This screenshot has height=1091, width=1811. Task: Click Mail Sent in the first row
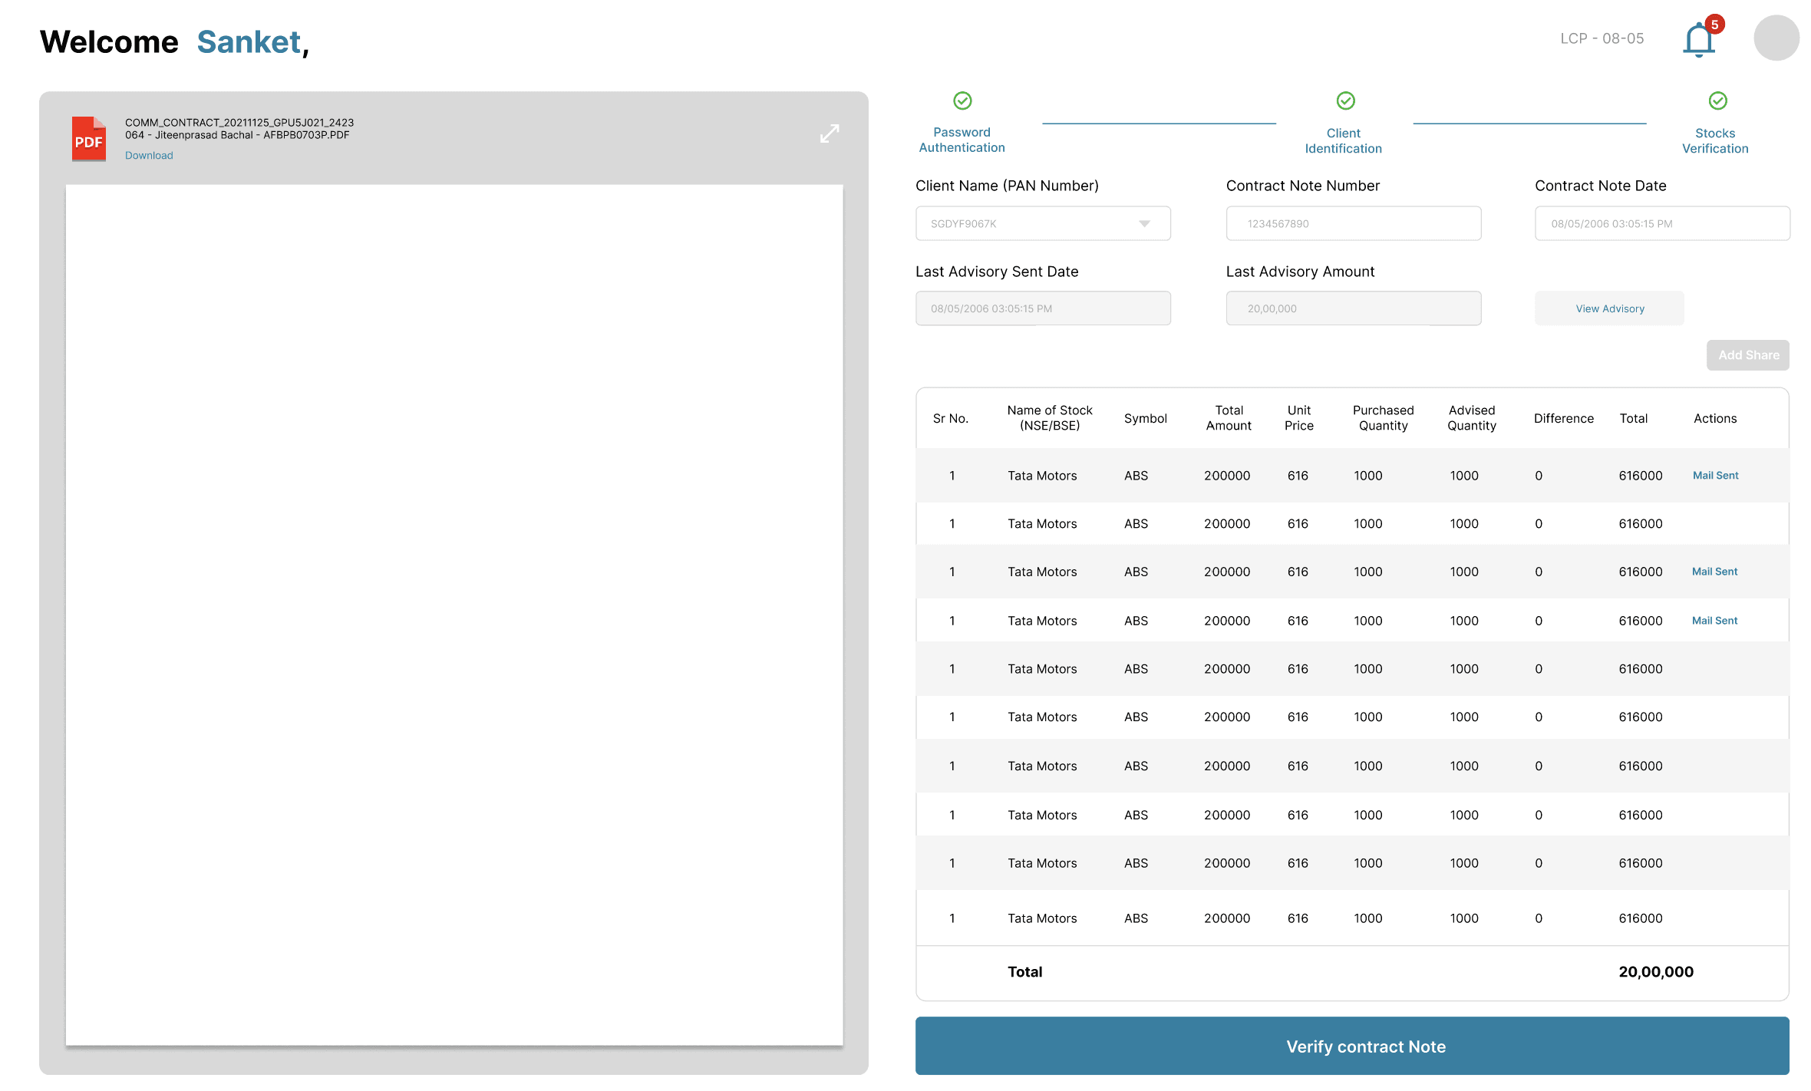pyautogui.click(x=1715, y=476)
